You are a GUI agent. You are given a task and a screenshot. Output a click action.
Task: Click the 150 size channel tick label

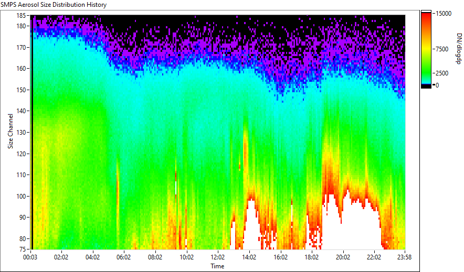coord(22,90)
